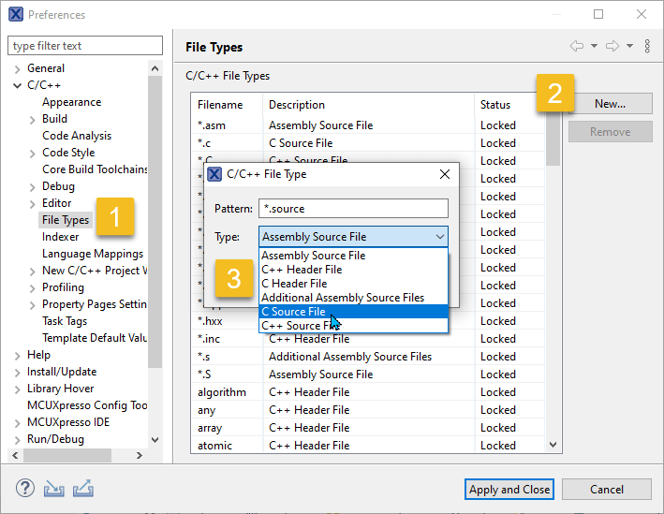Select C Source File from list

click(x=354, y=312)
